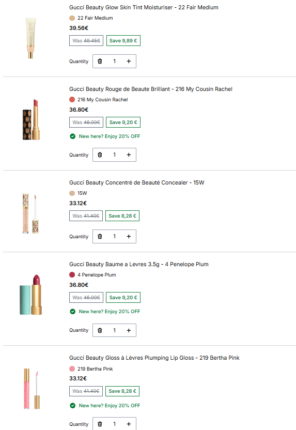Select the 22 Fair Medium colour swatch
Screen dimensions: 296x430
point(72,18)
